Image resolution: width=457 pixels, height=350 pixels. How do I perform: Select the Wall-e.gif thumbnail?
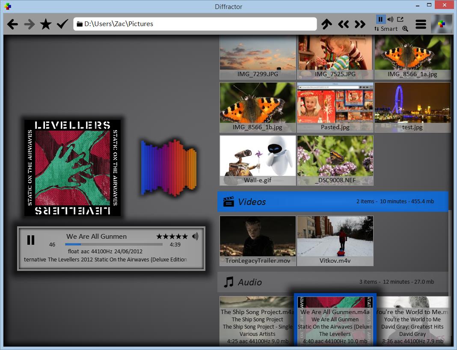coord(258,160)
